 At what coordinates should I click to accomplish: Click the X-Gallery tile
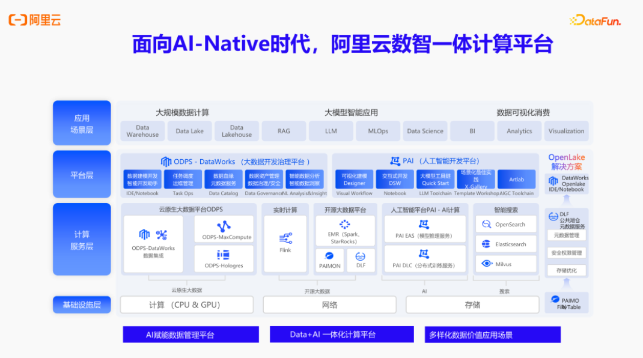[476, 179]
